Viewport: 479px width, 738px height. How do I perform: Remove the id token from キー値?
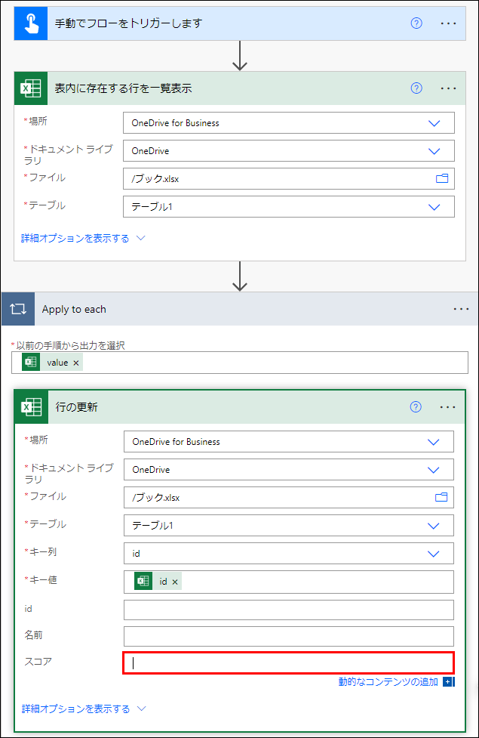coord(175,582)
